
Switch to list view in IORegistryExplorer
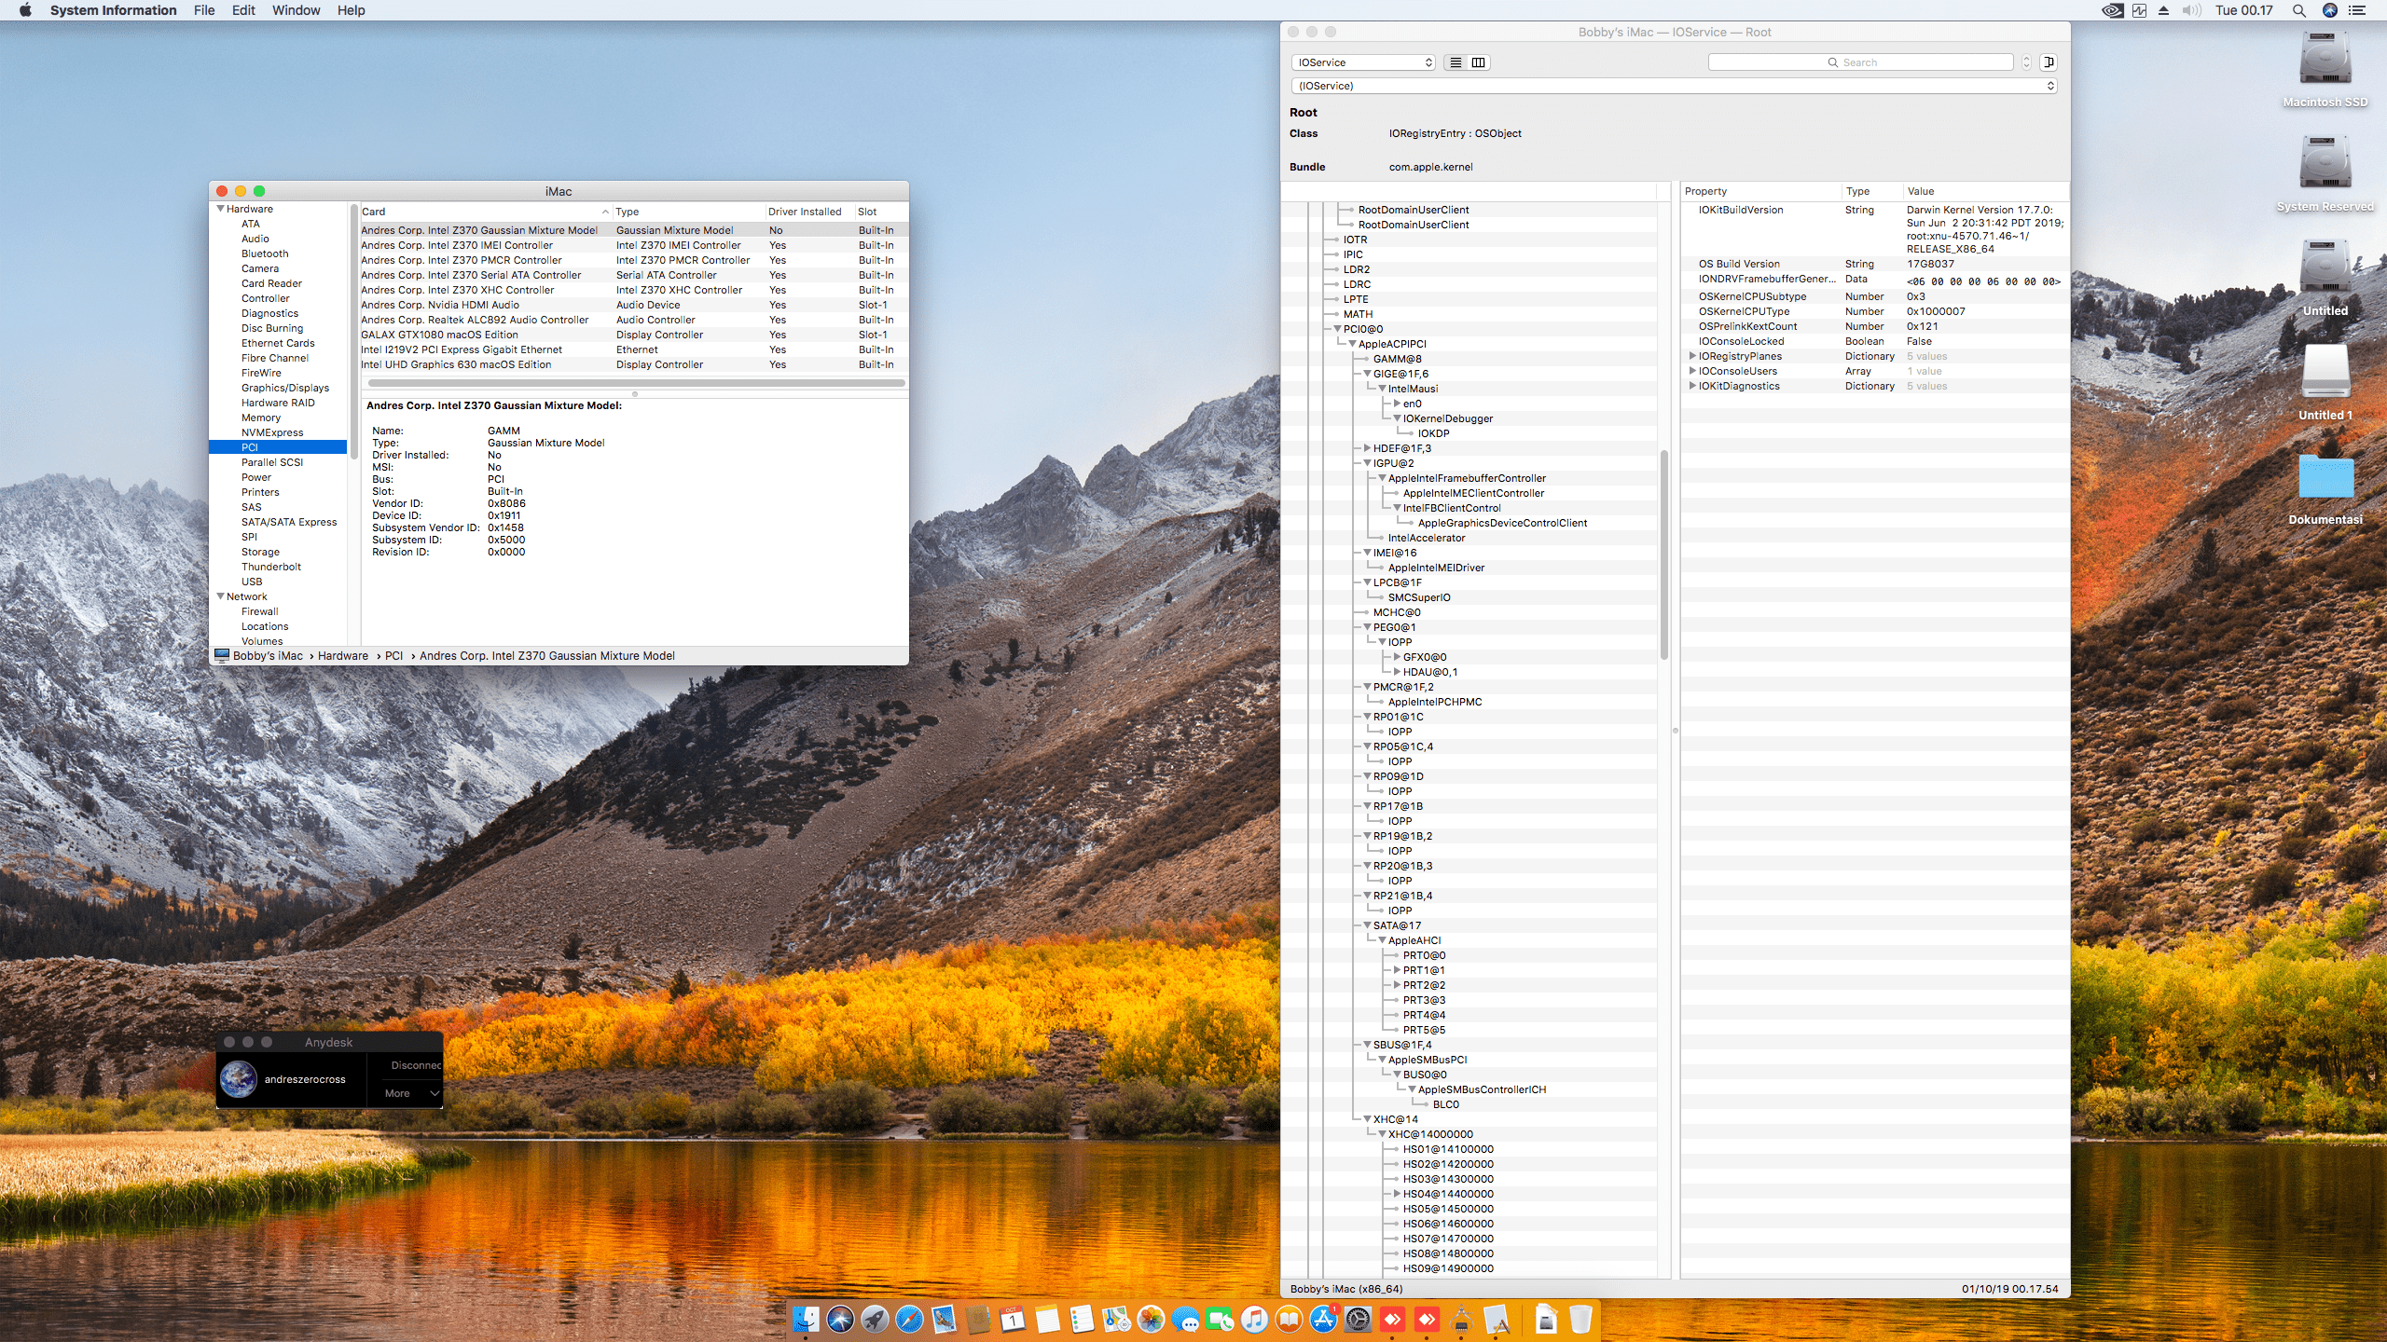coord(1455,62)
